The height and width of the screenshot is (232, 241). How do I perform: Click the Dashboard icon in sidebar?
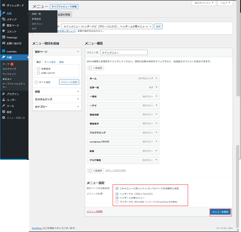(4, 5)
